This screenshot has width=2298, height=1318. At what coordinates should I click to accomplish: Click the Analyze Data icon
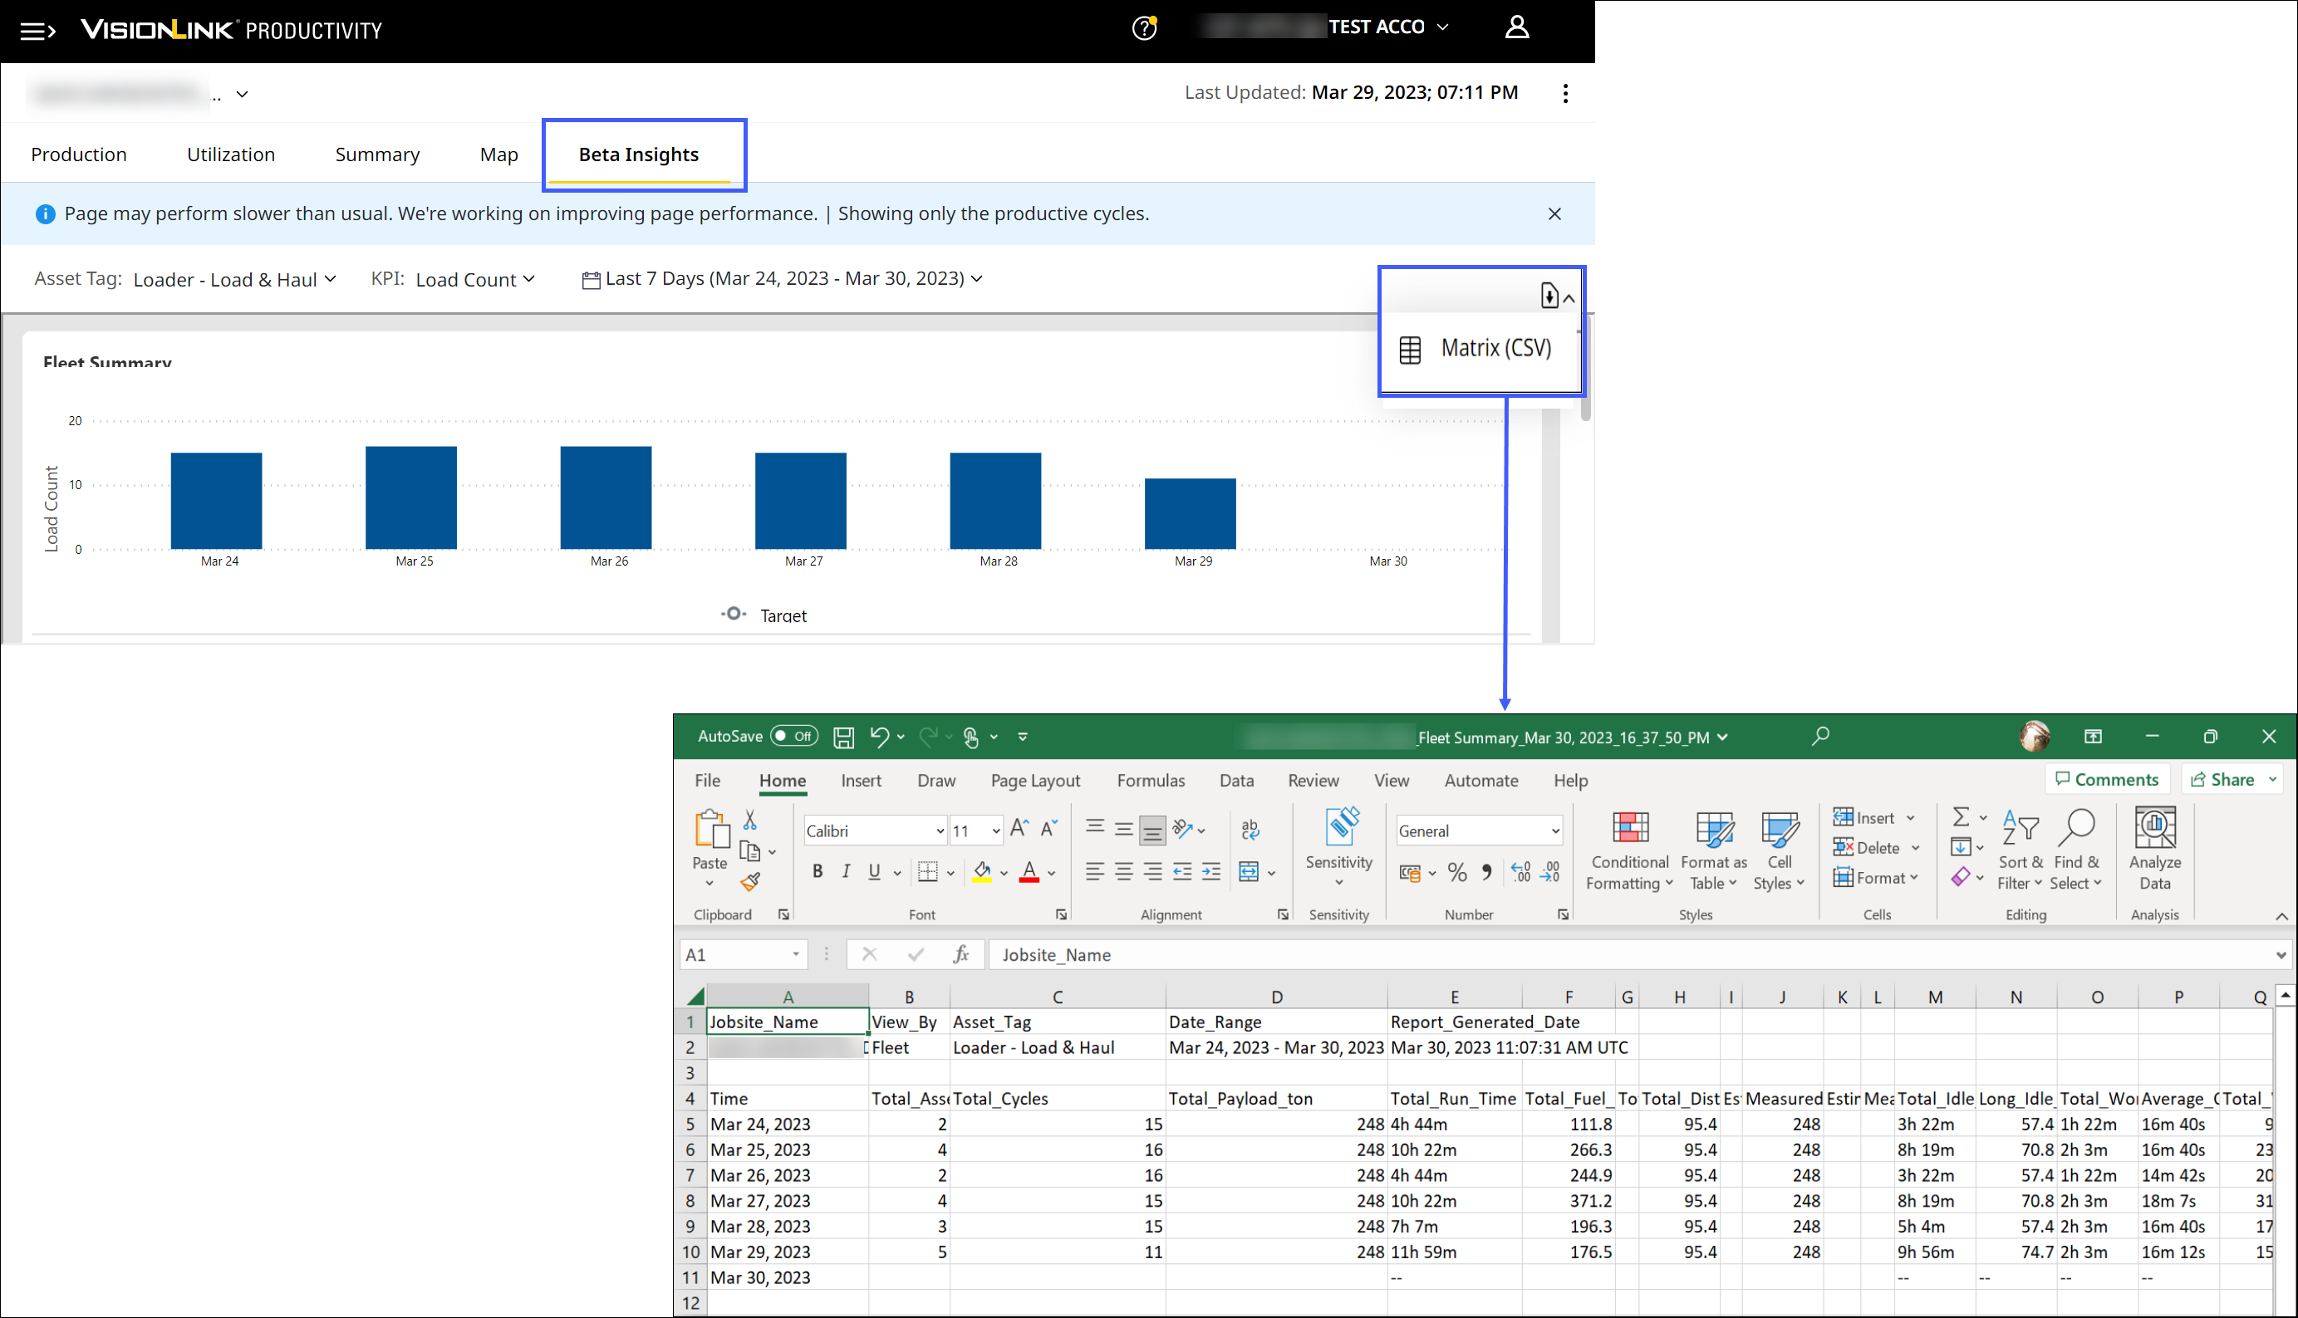click(x=2154, y=827)
